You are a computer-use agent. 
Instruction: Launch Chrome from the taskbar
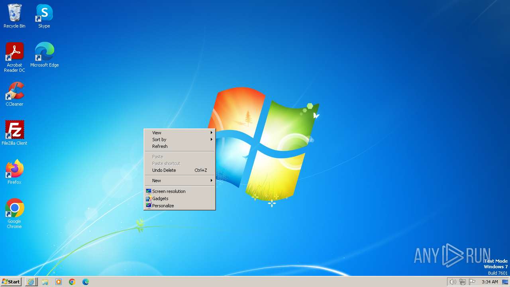72,282
